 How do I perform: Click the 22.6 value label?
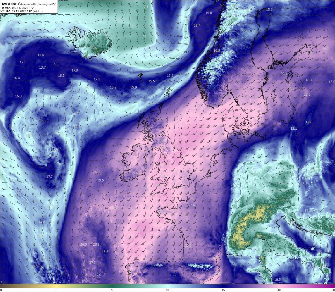click(192, 205)
